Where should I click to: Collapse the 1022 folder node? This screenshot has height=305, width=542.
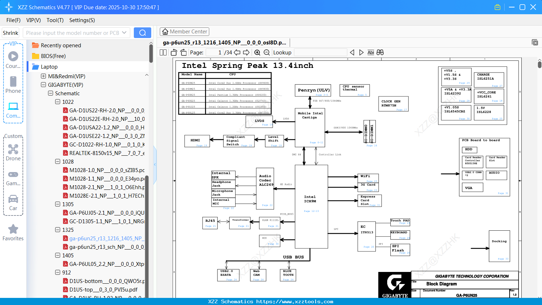58,102
